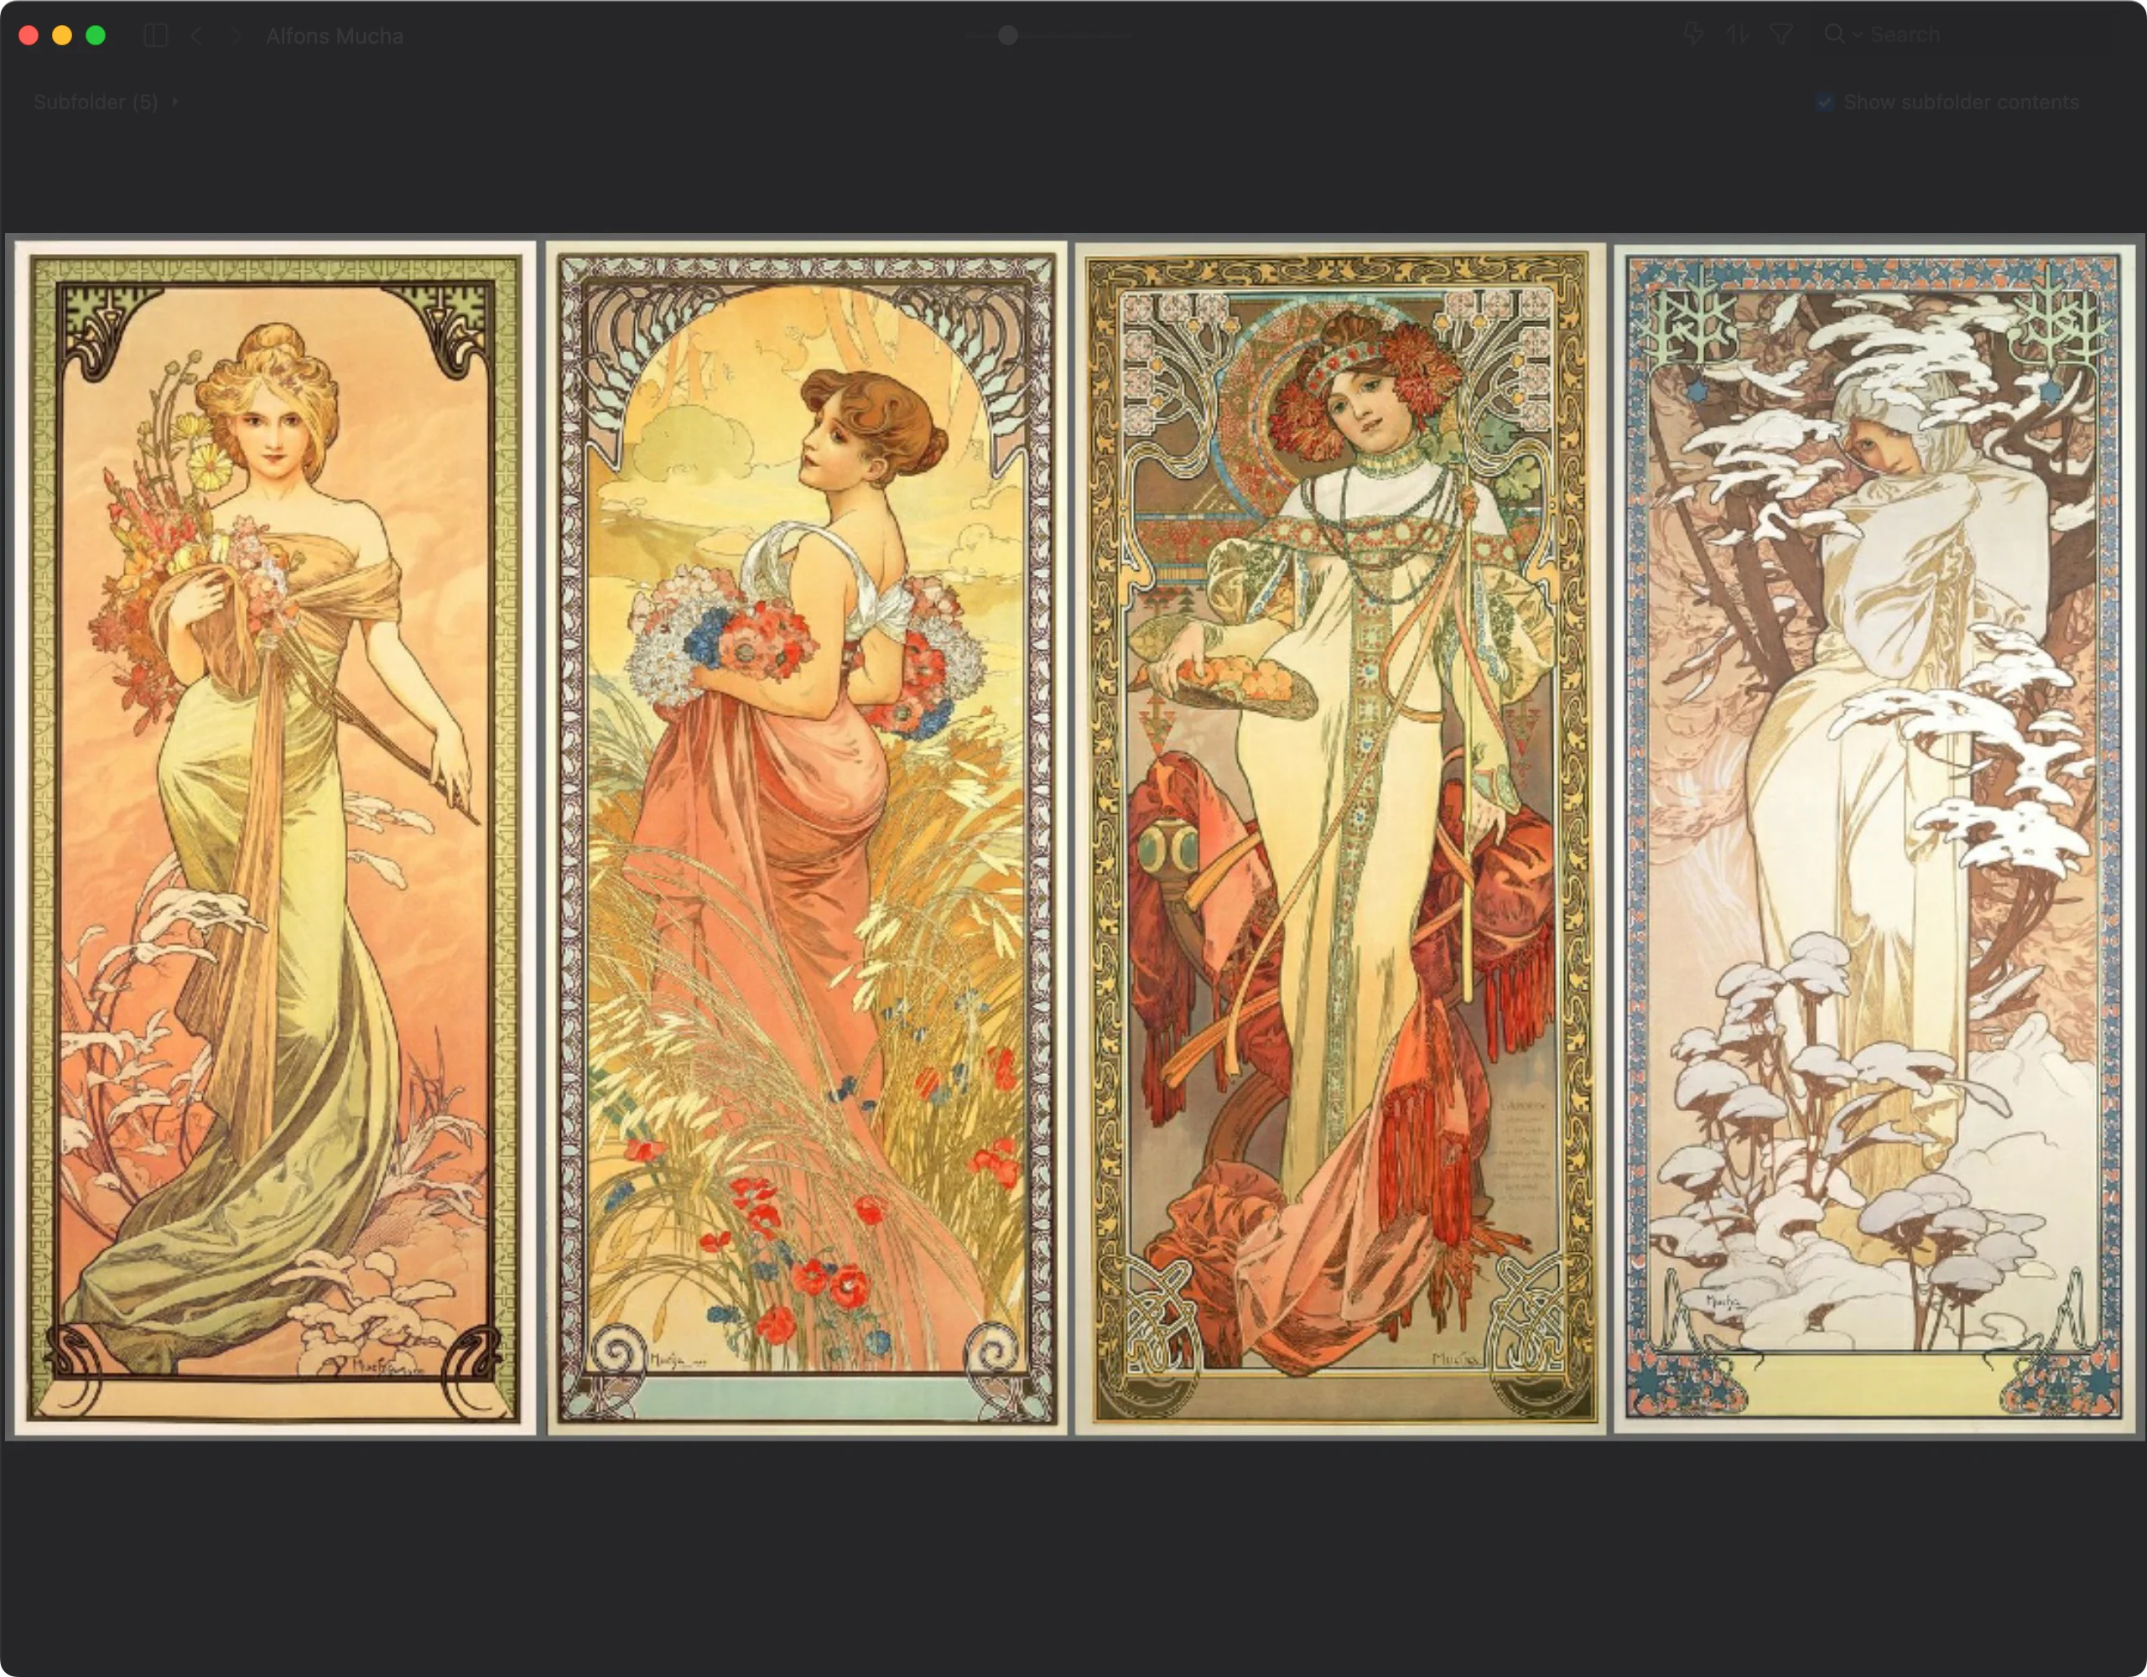Viewport: 2147px width, 1677px height.
Task: Expand the Subfolder (5) section
Action: pyautogui.click(x=105, y=102)
